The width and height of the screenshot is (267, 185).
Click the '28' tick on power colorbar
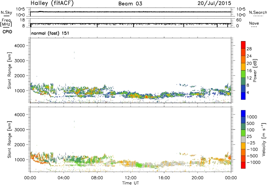(x=249, y=49)
